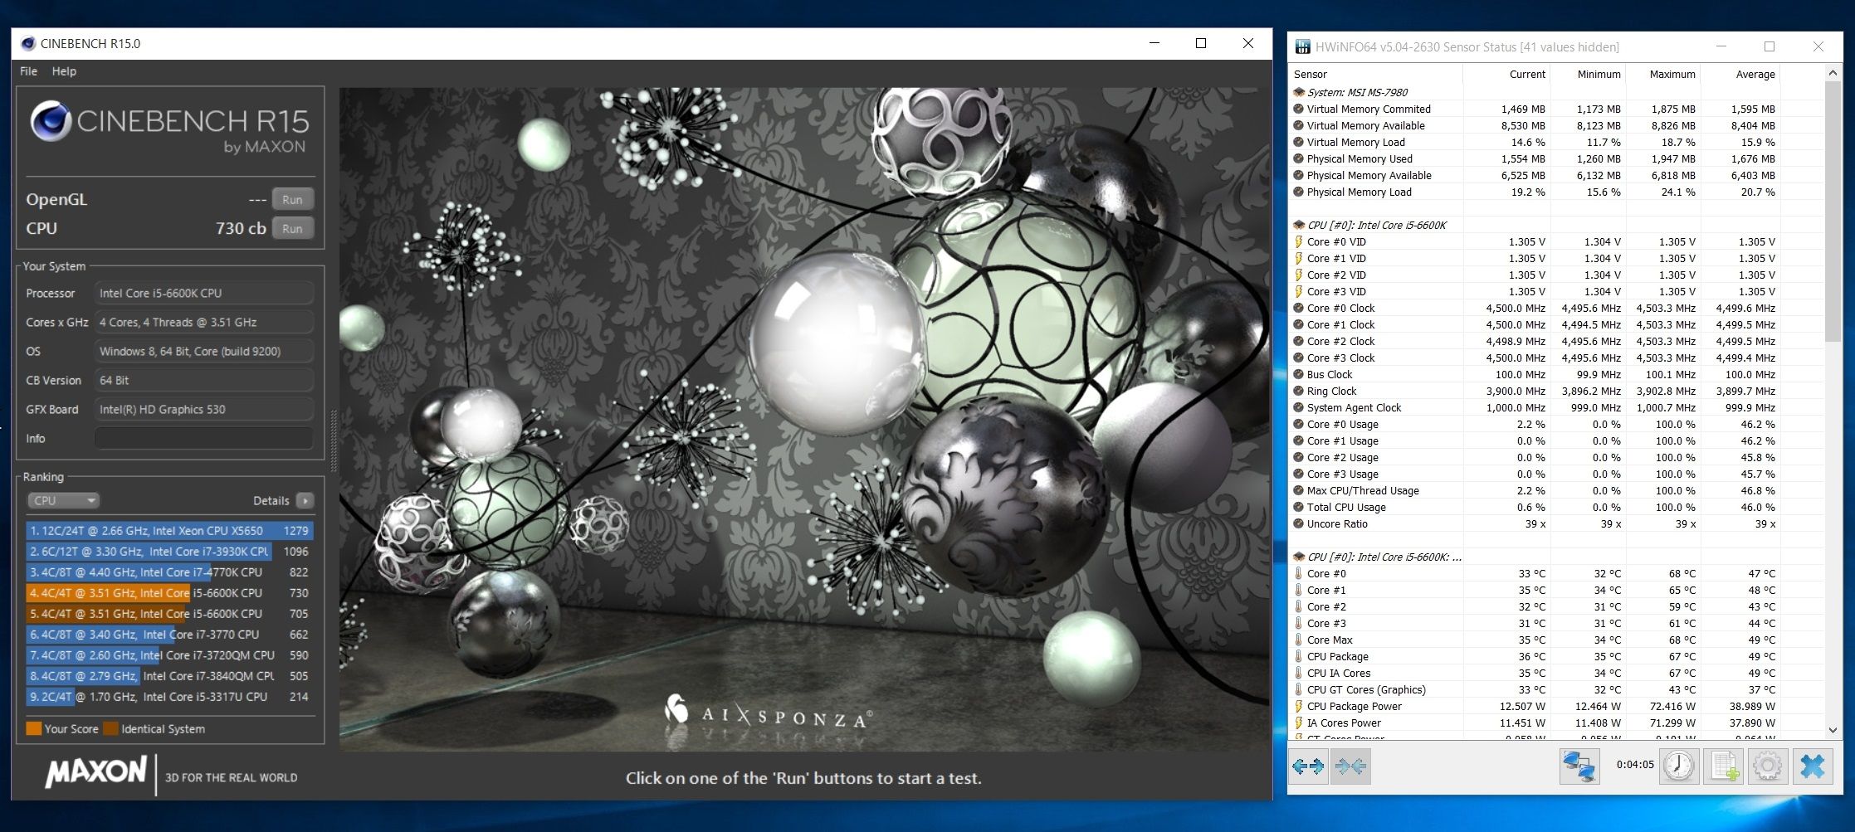This screenshot has width=1855, height=832.
Task: Select ranking entry 2 Core i7-3930K
Action: pos(169,552)
